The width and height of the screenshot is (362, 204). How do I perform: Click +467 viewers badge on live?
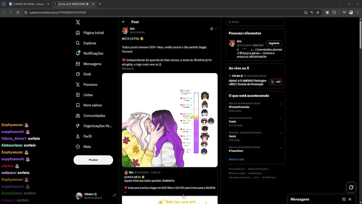tap(276, 82)
